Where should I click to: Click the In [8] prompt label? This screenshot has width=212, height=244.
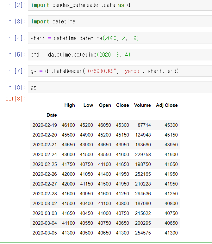click(16, 88)
